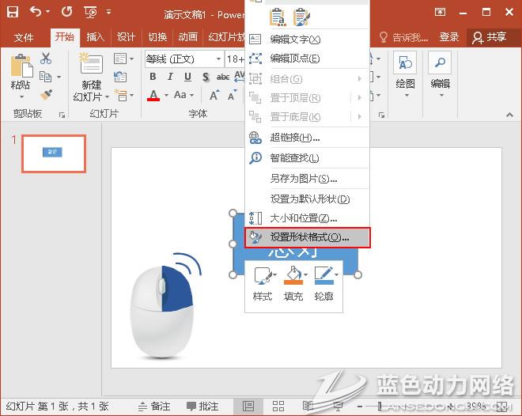The image size is (522, 416).
Task: Click the Share button
Action: click(x=489, y=37)
